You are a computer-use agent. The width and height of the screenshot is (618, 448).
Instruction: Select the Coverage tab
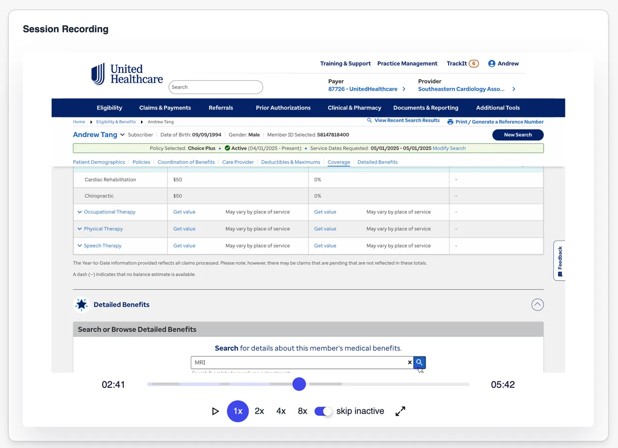click(339, 162)
